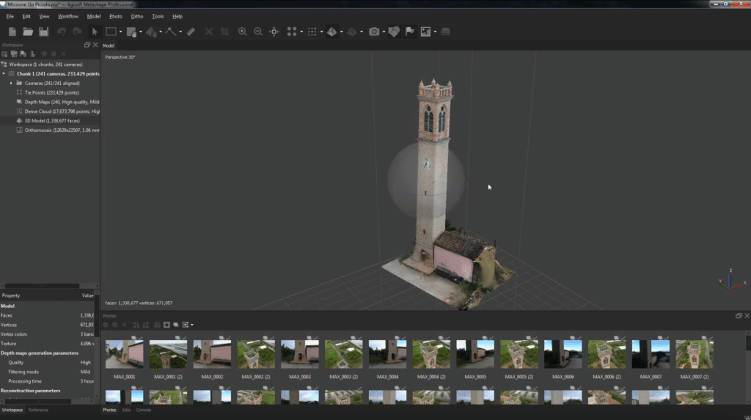Open Ruler tool dropdown arrow

click(180, 32)
